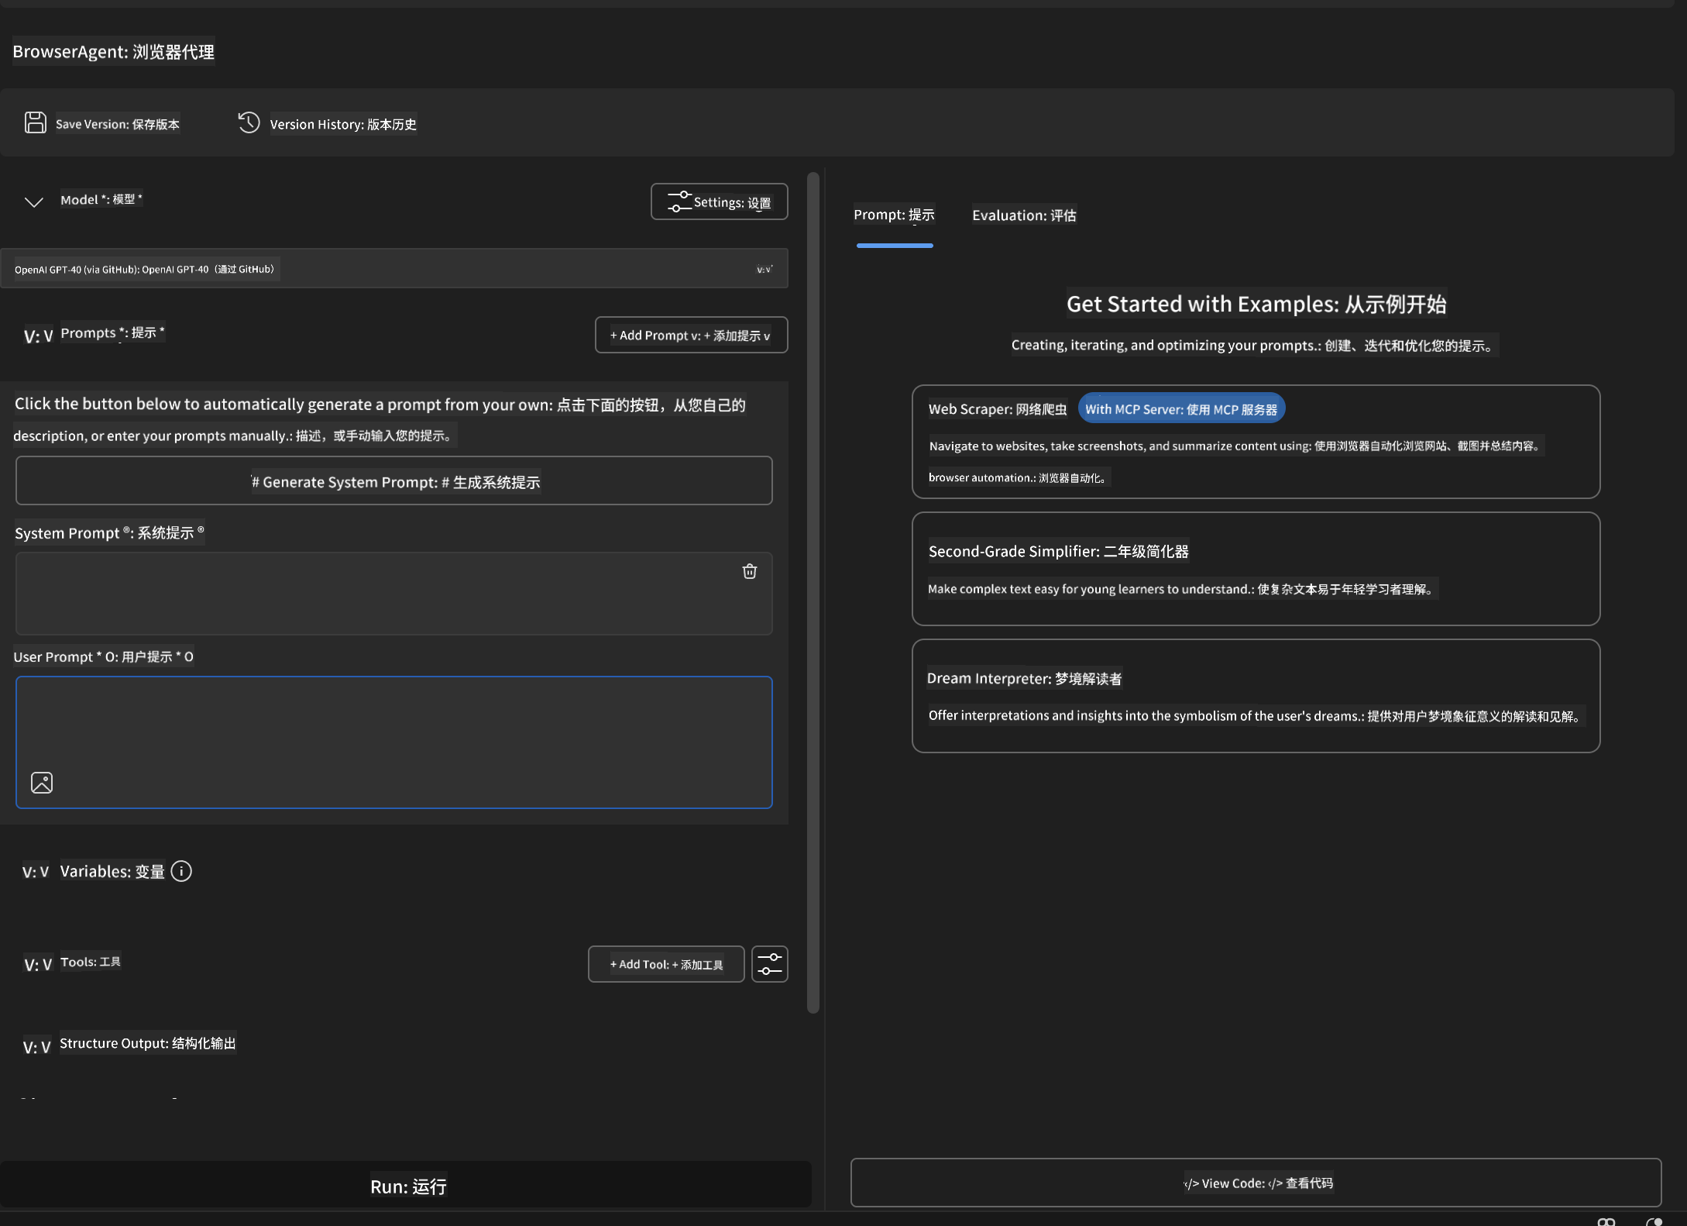The width and height of the screenshot is (1687, 1226).
Task: Click 'Get Started with Examples' heading
Action: tap(1256, 304)
